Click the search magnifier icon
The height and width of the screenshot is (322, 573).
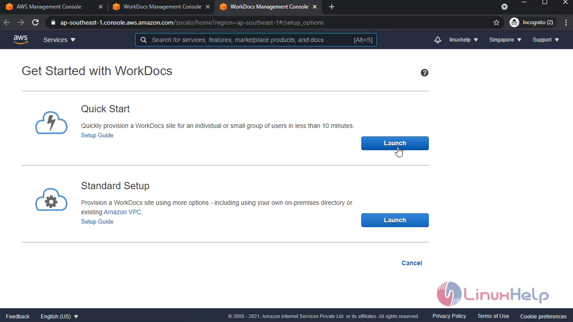(143, 40)
